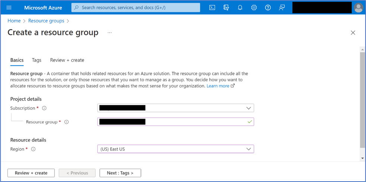
Task: Open the help question mark icon
Action: pyautogui.click(x=268, y=8)
